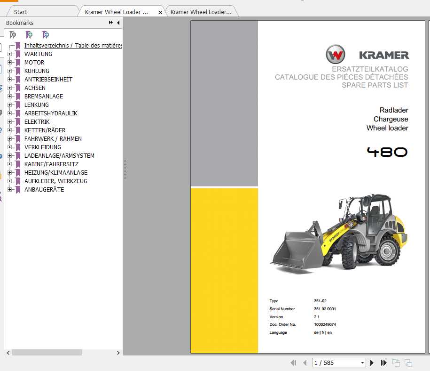Click the expand current bookmark icon
Image resolution: width=430 pixels, height=371 pixels.
46,35
